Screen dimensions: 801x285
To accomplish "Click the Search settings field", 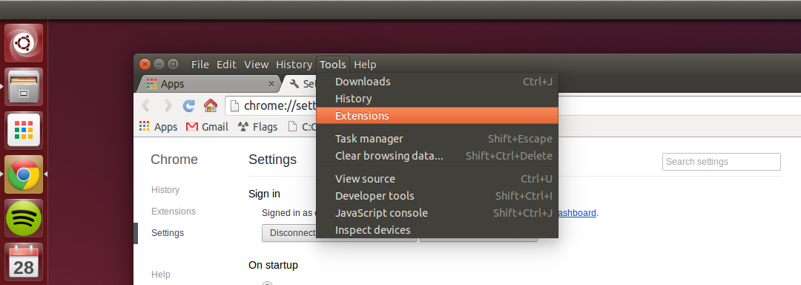I will click(722, 161).
